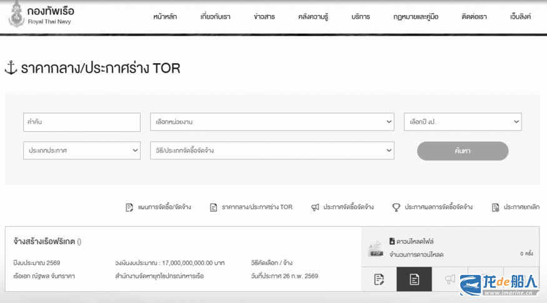Open the ข่าวสาร menu

coord(264,17)
